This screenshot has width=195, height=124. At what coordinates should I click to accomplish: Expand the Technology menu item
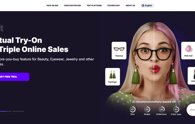[113, 6]
